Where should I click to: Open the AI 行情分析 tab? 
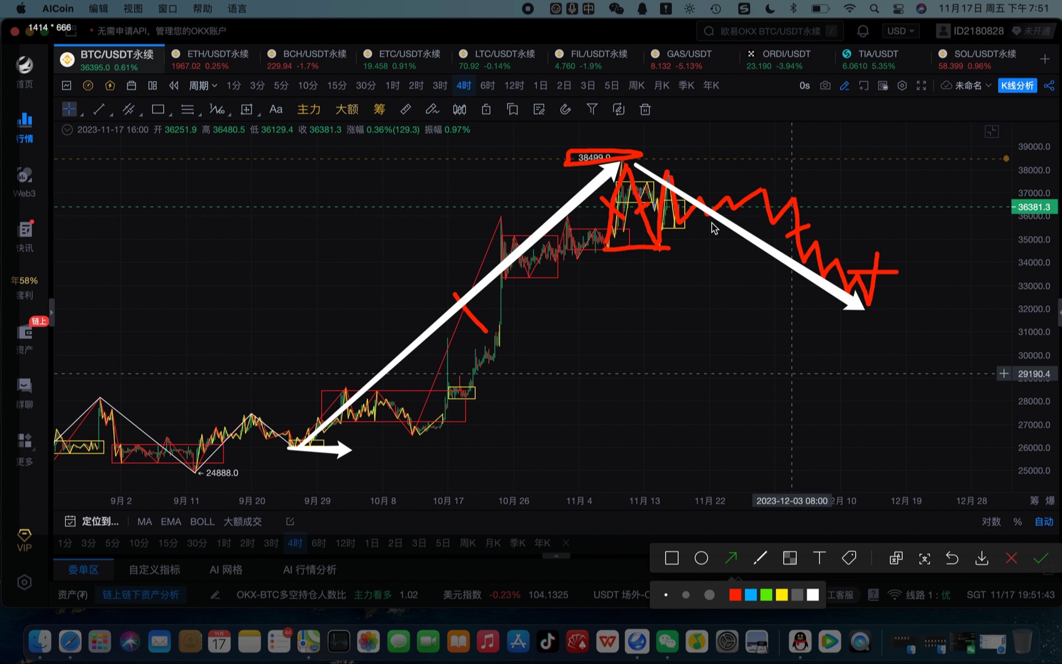tap(309, 570)
